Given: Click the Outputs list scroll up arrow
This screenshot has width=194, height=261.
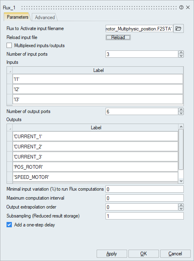Looking at the screenshot, I should point(181,127).
